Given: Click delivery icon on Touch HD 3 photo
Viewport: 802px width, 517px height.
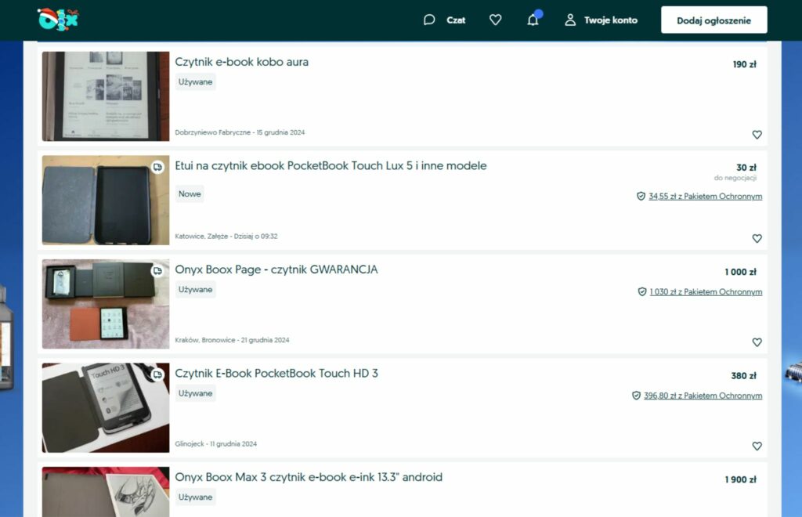Looking at the screenshot, I should pos(157,375).
